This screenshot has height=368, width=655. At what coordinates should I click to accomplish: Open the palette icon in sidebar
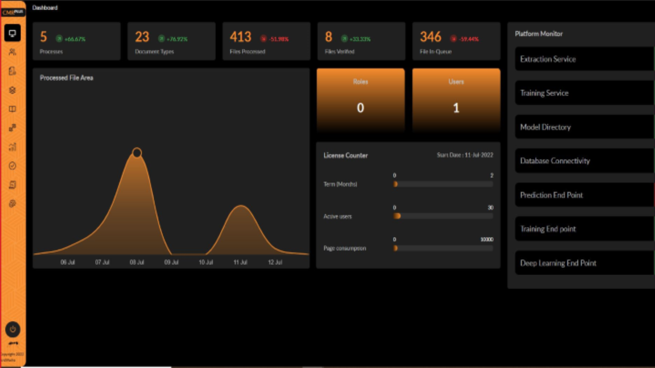click(13, 203)
